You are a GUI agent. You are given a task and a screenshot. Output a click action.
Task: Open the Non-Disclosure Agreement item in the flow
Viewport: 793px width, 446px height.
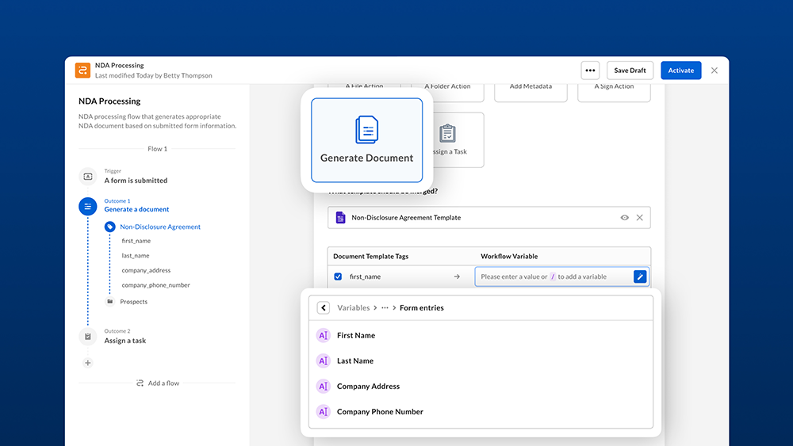point(160,227)
